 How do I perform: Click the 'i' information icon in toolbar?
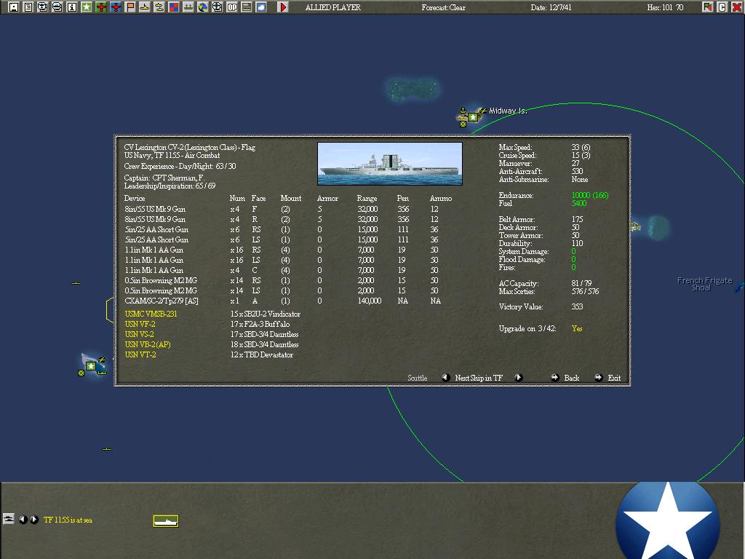click(72, 7)
